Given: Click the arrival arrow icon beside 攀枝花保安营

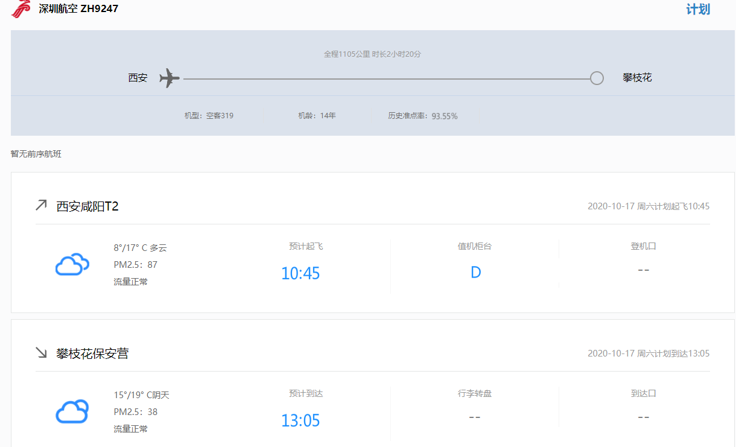Looking at the screenshot, I should [41, 352].
